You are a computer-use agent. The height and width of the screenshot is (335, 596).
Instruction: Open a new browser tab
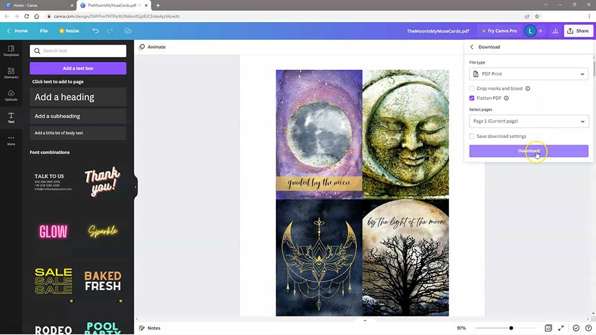tap(158, 5)
